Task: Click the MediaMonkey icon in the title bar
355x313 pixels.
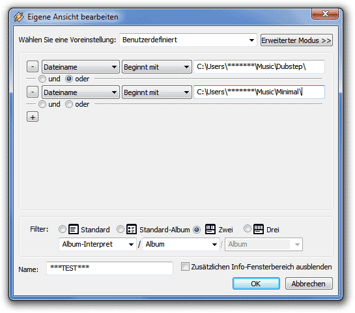Action: (x=19, y=17)
